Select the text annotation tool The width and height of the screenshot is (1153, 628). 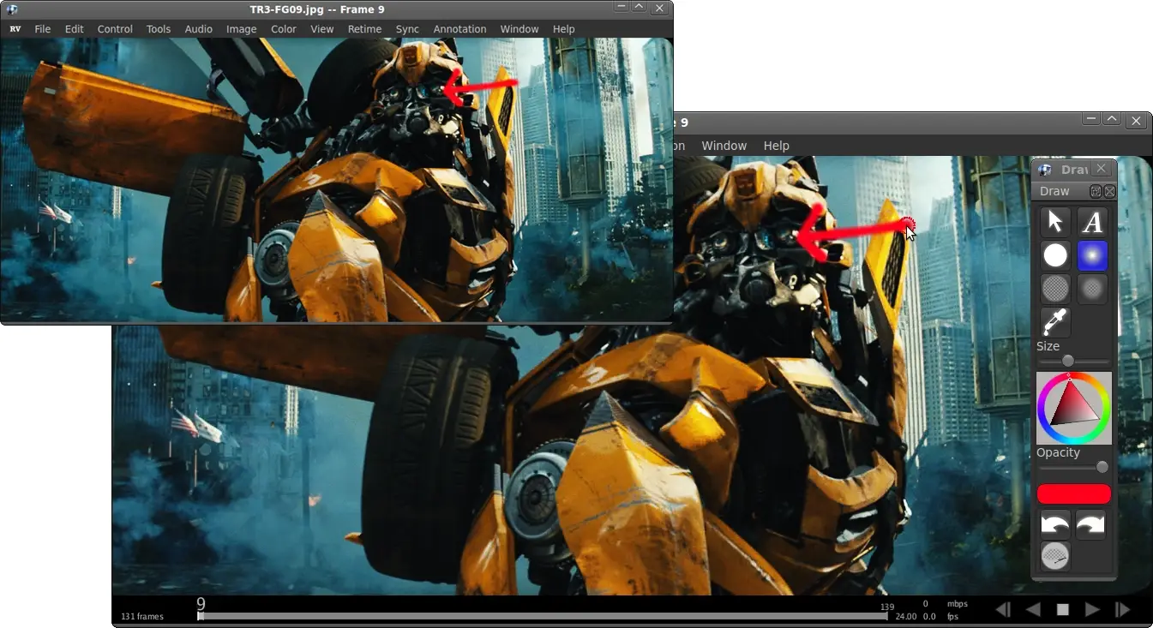[x=1092, y=222]
